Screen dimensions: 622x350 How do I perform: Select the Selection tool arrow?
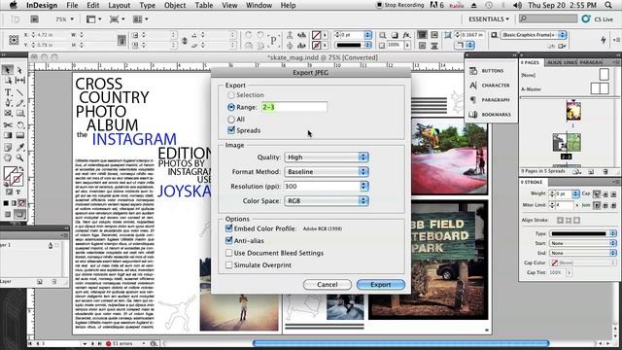pos(7,70)
